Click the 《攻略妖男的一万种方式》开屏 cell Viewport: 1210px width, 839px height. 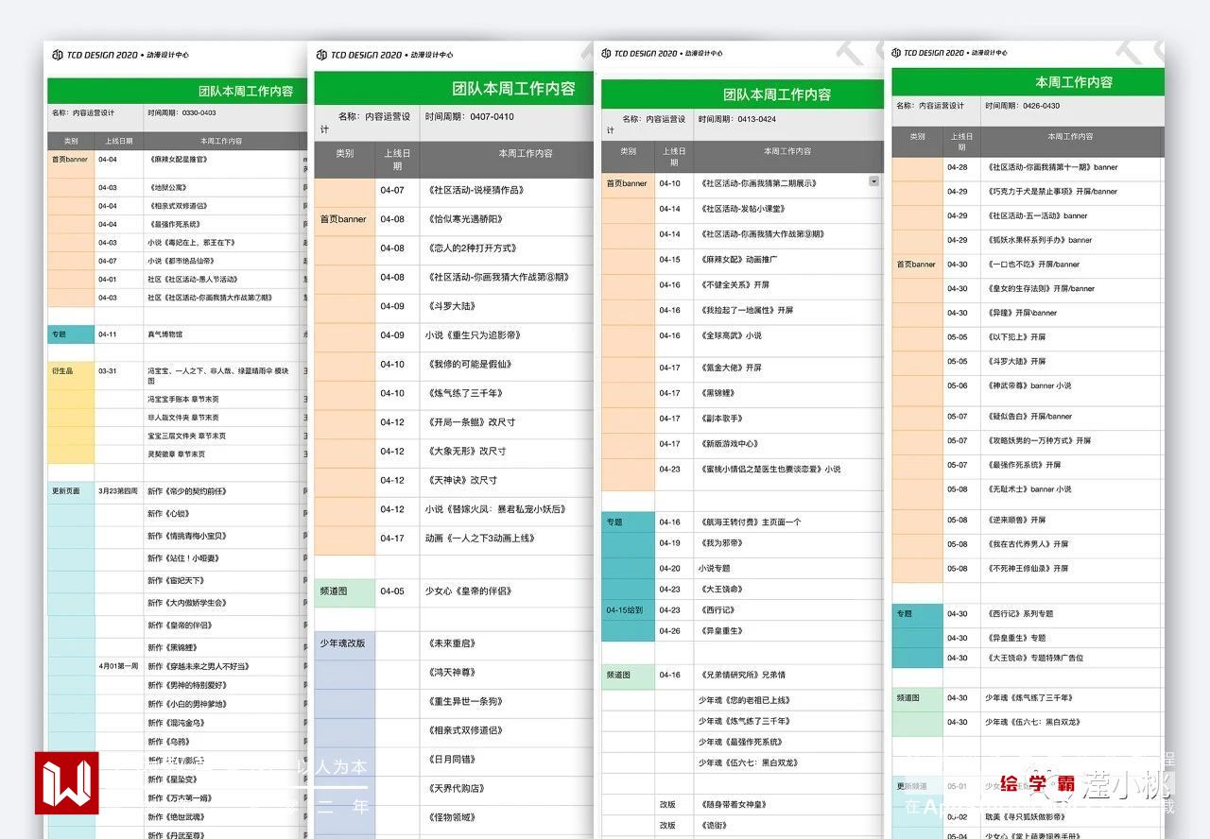coord(1072,441)
